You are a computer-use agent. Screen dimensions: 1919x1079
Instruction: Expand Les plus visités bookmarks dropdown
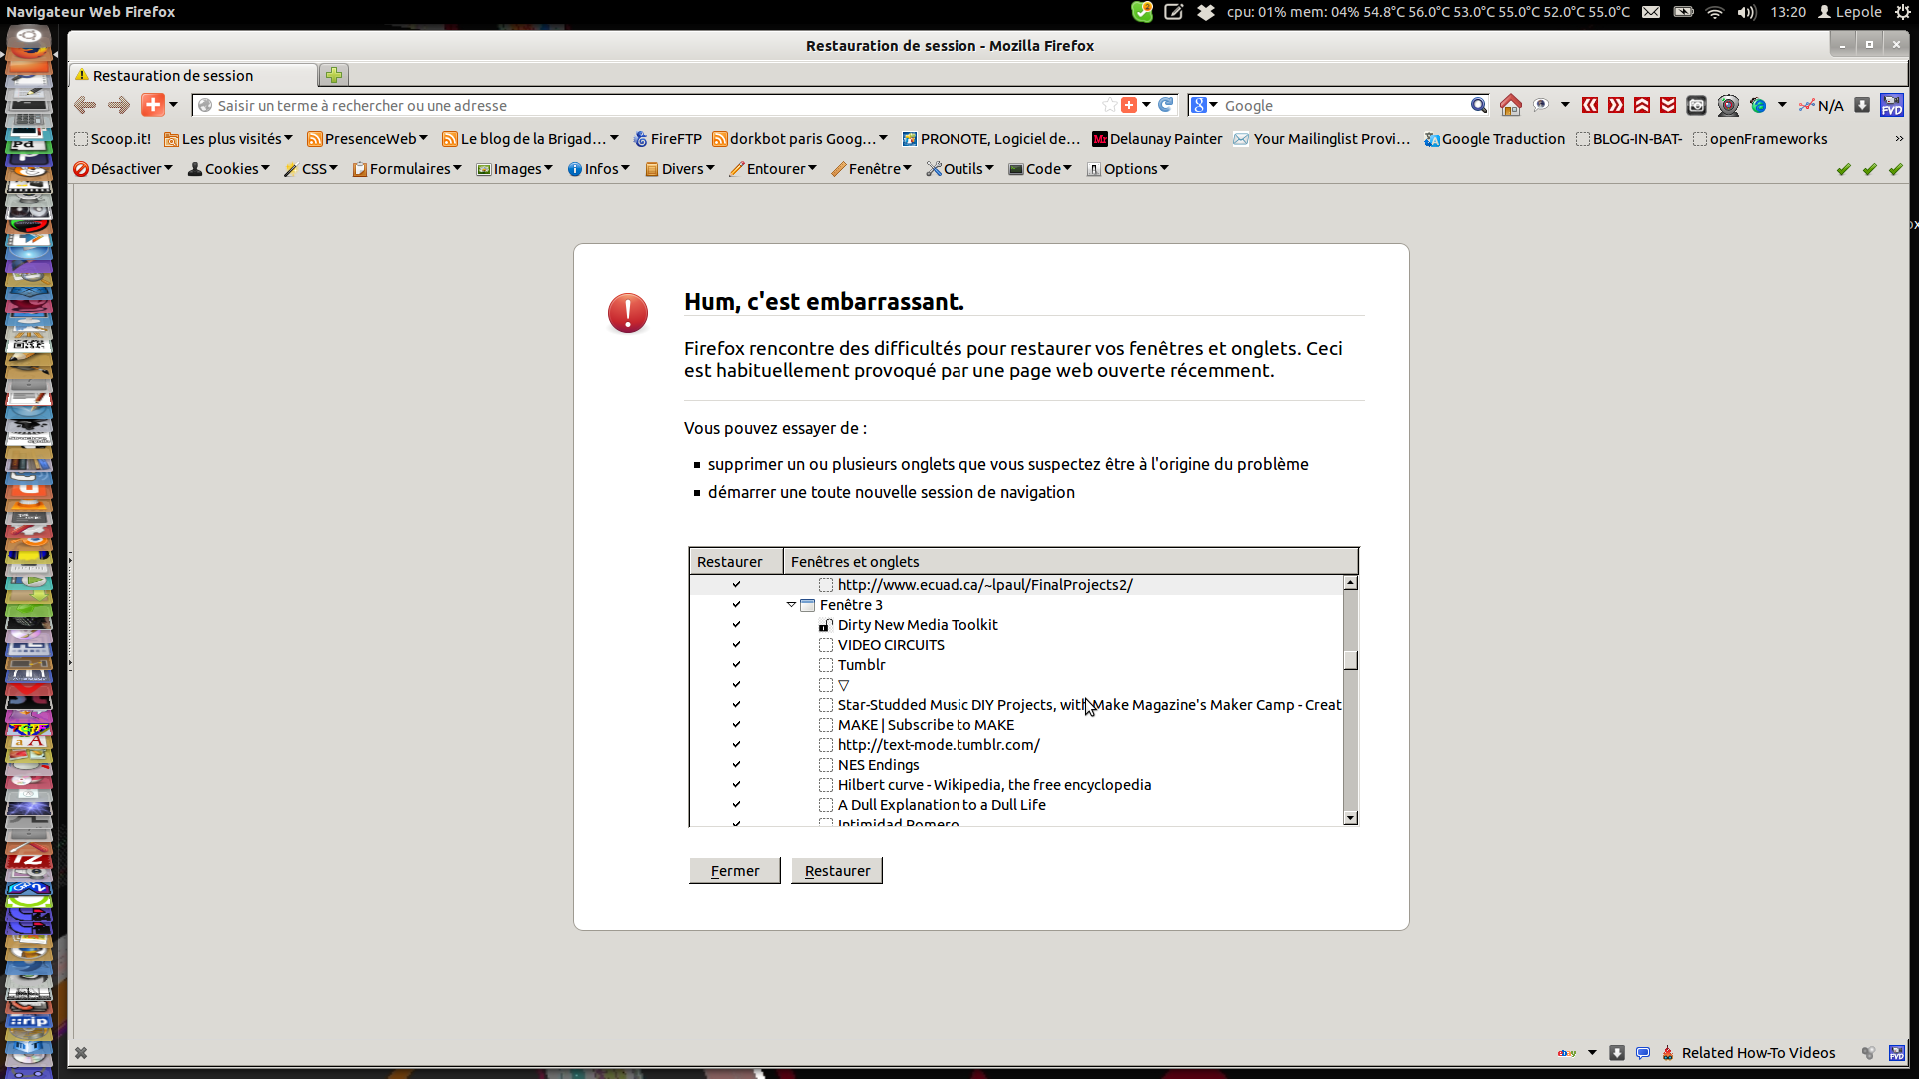click(x=228, y=139)
